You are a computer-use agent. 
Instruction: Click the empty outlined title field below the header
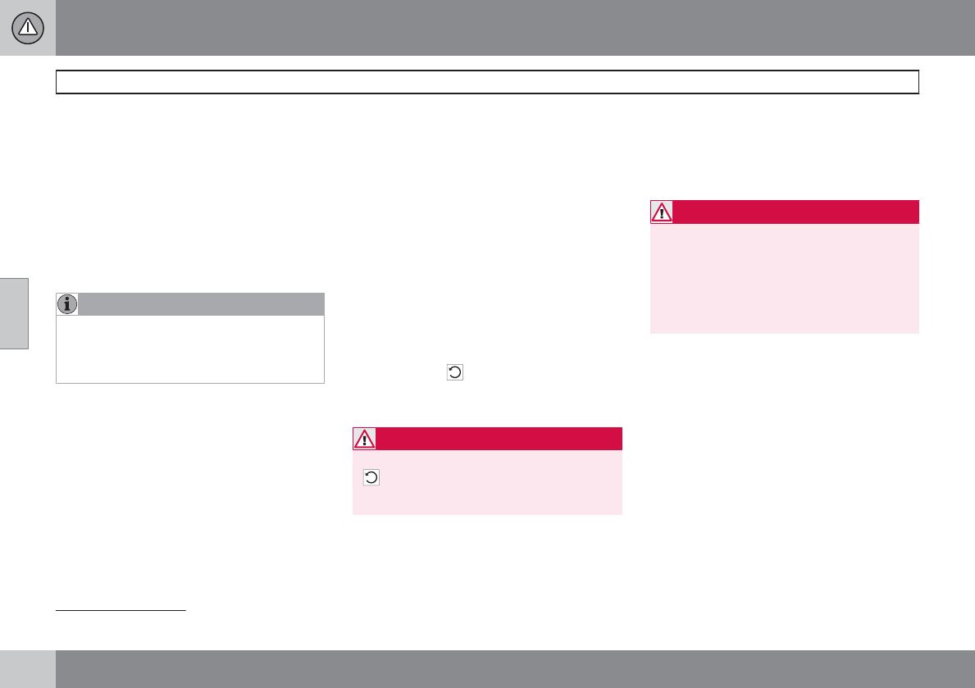coord(487,82)
